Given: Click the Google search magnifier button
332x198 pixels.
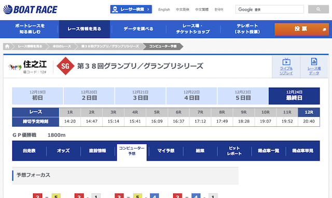Looking at the screenshot, I should pos(318,9).
